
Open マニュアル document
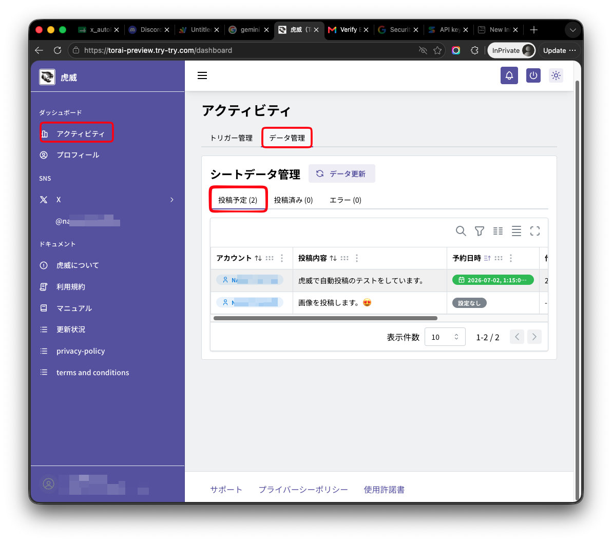click(74, 308)
